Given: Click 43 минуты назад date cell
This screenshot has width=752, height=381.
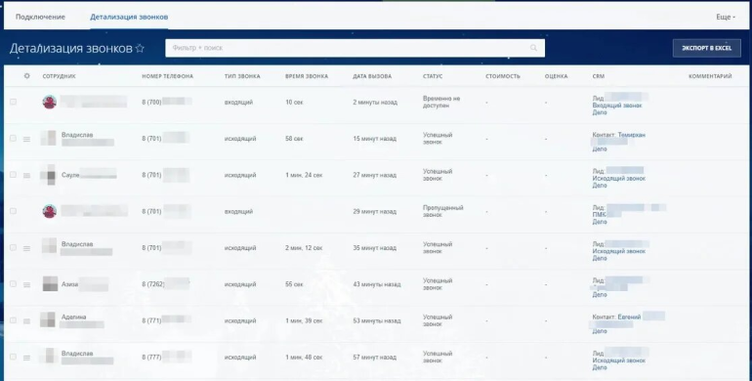Looking at the screenshot, I should point(376,284).
